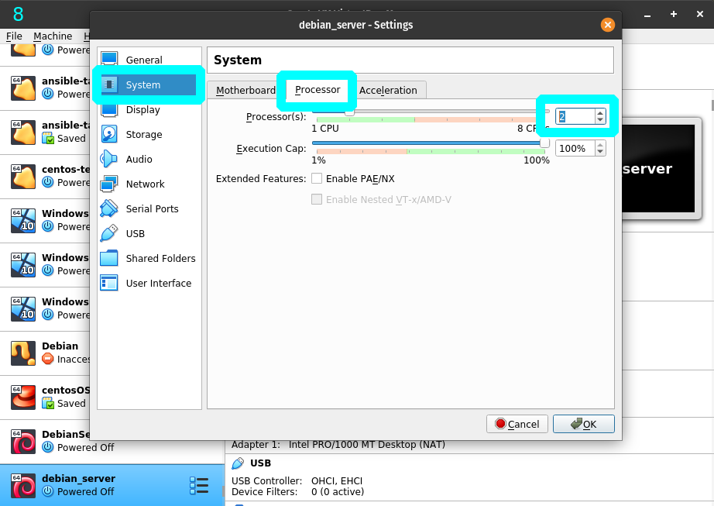Click the Execution Cap slider handle
The image size is (714, 506).
click(x=544, y=143)
